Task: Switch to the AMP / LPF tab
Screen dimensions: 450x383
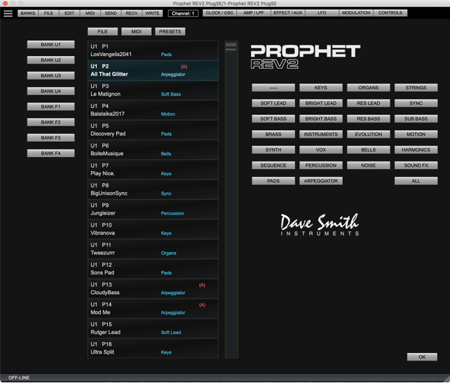Action: 253,13
